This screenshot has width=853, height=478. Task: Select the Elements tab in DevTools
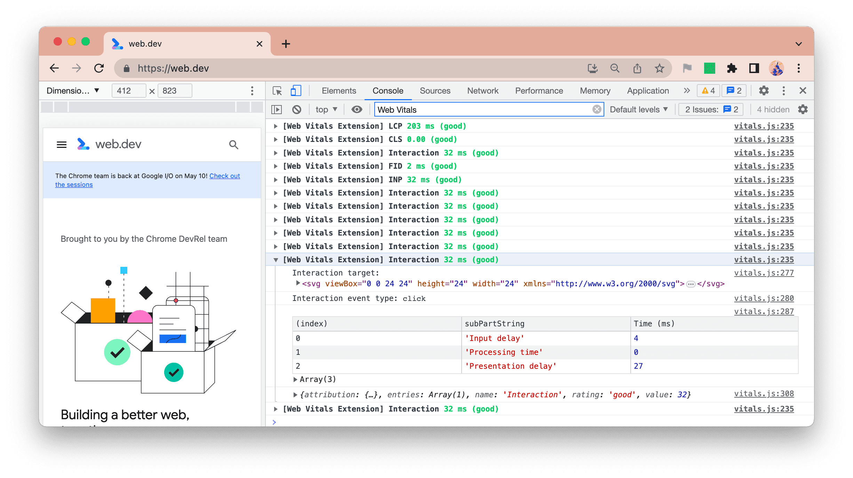[338, 90]
